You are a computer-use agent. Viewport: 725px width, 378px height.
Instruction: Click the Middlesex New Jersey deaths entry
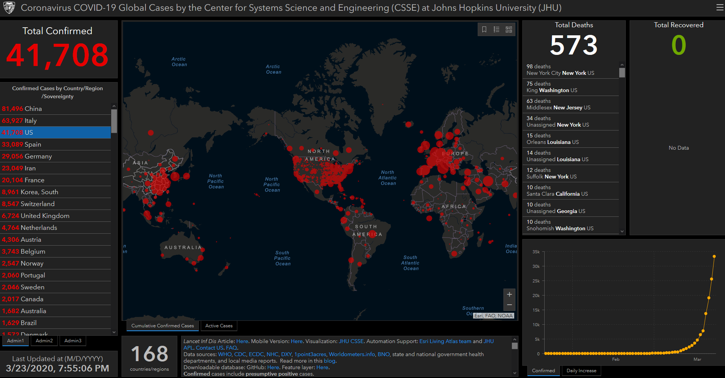571,104
